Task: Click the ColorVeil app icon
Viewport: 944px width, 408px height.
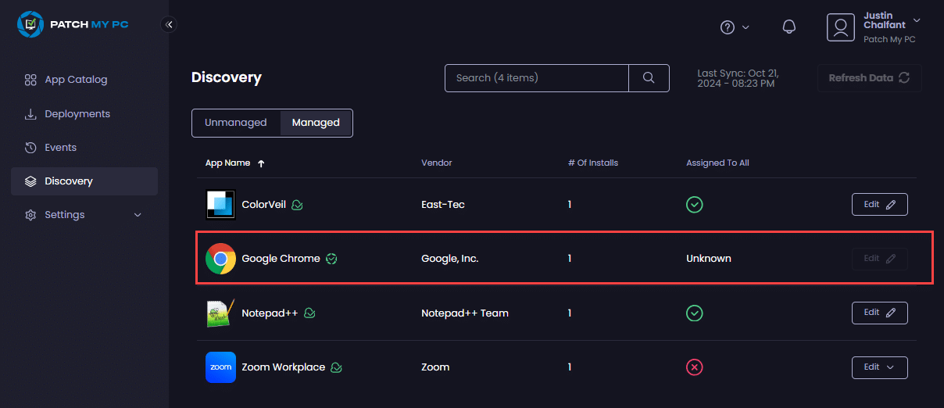Action: pyautogui.click(x=221, y=205)
